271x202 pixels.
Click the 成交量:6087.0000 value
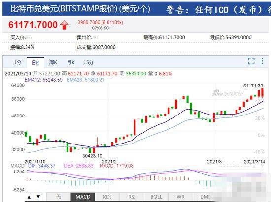coord(96,47)
